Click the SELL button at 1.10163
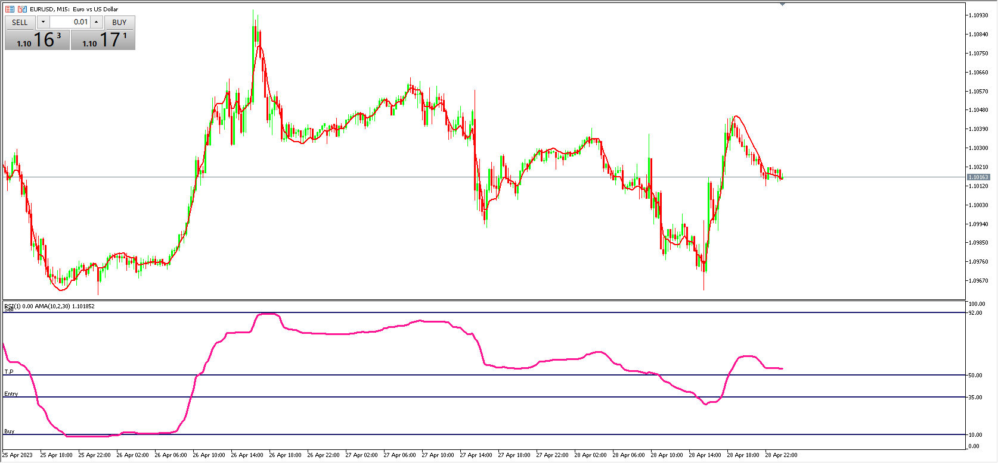998x463 pixels. click(37, 40)
